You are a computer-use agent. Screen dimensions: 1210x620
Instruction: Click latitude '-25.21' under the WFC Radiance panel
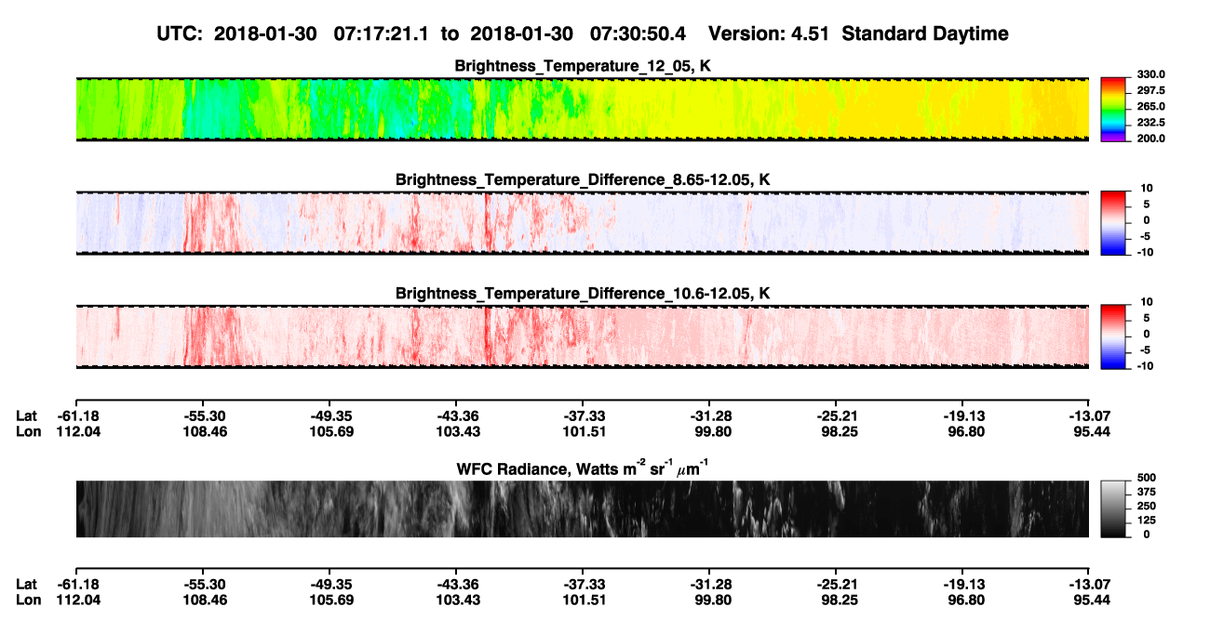click(836, 585)
